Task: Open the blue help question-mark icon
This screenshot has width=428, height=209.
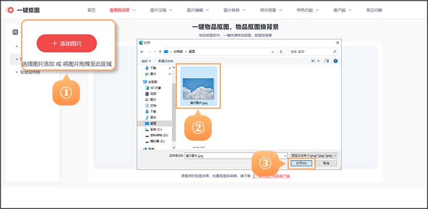Action: [x=336, y=61]
